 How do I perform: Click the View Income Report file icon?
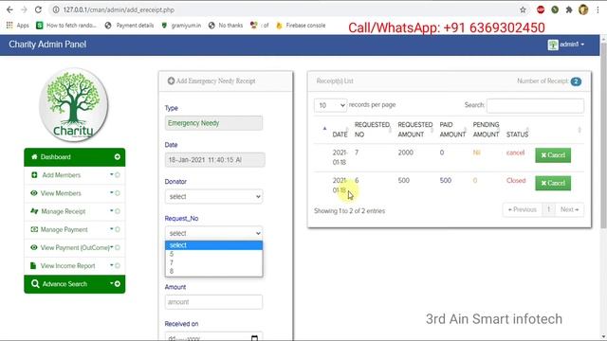coord(33,265)
